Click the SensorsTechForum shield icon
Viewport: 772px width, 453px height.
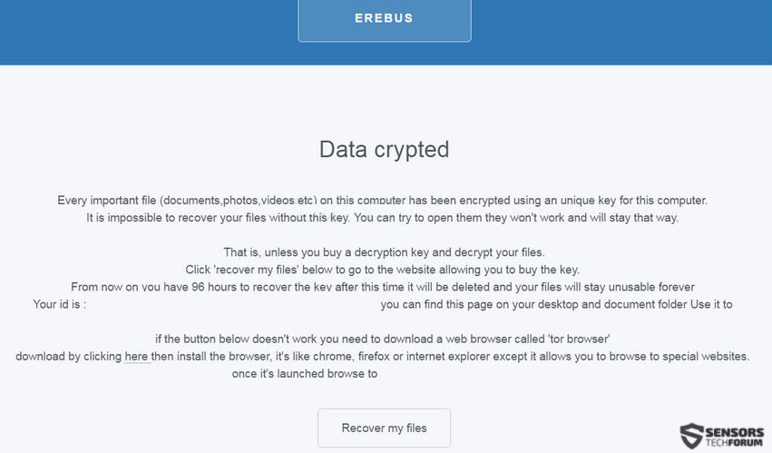tap(692, 435)
